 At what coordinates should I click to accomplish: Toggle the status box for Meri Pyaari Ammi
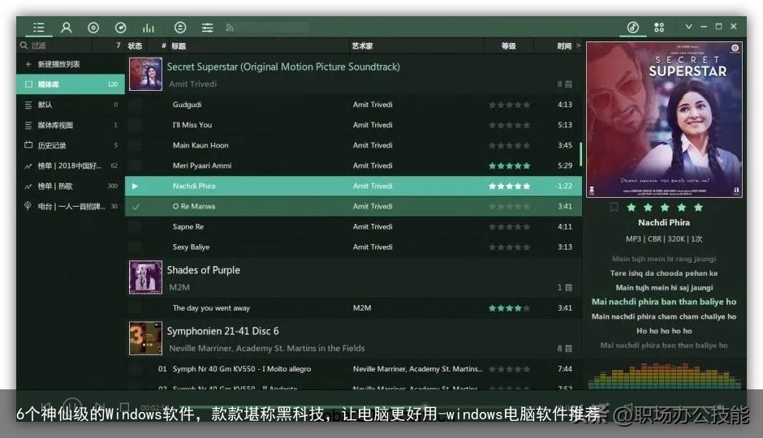point(136,165)
